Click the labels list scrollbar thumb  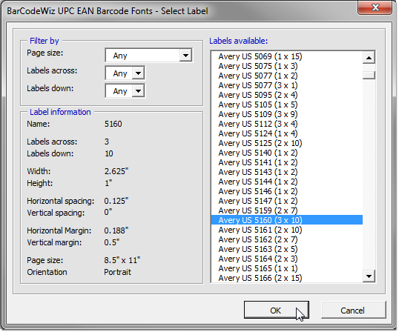369,75
